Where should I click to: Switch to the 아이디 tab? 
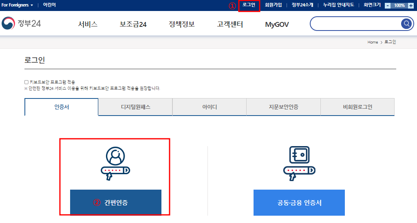tap(210, 107)
